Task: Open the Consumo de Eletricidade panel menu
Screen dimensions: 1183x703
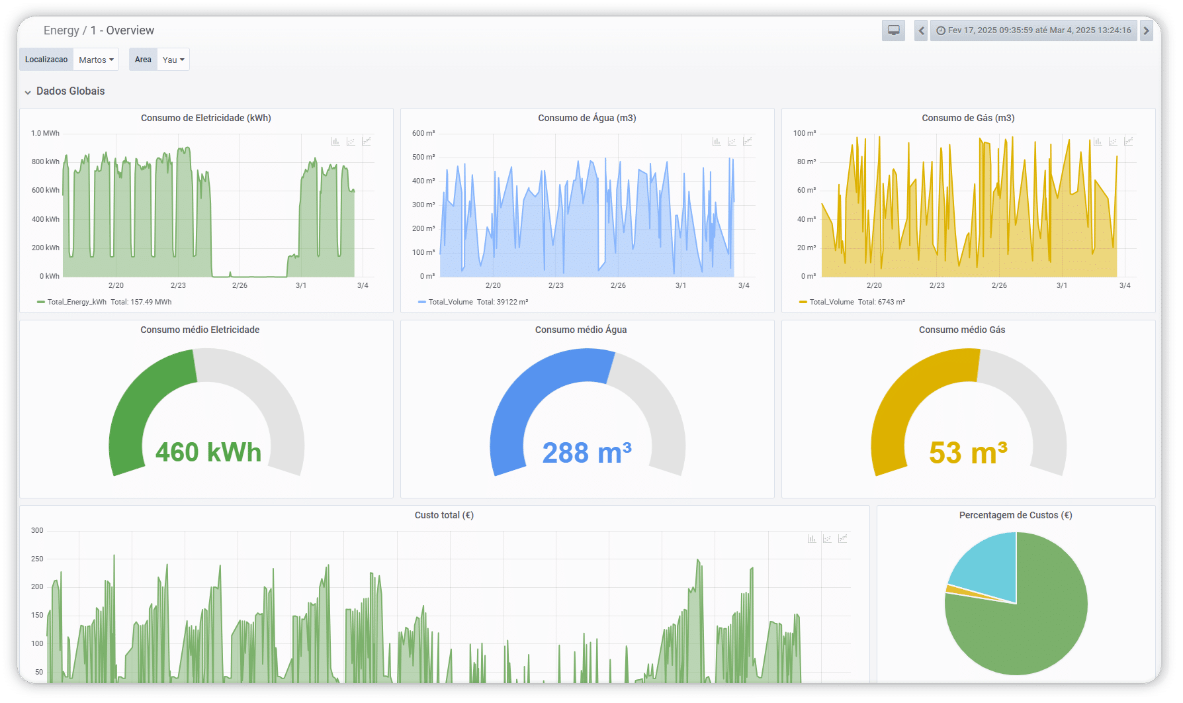Action: click(x=206, y=118)
